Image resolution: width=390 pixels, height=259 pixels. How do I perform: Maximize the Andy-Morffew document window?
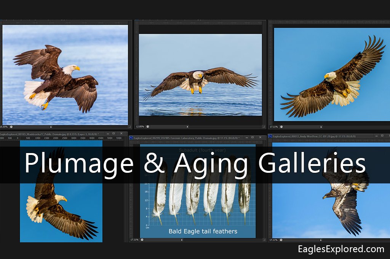[x=382, y=136]
